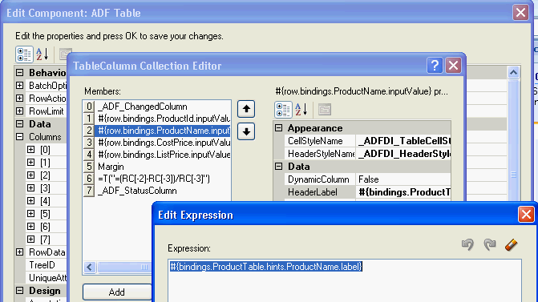Expand column [4] node

click(x=31, y=200)
